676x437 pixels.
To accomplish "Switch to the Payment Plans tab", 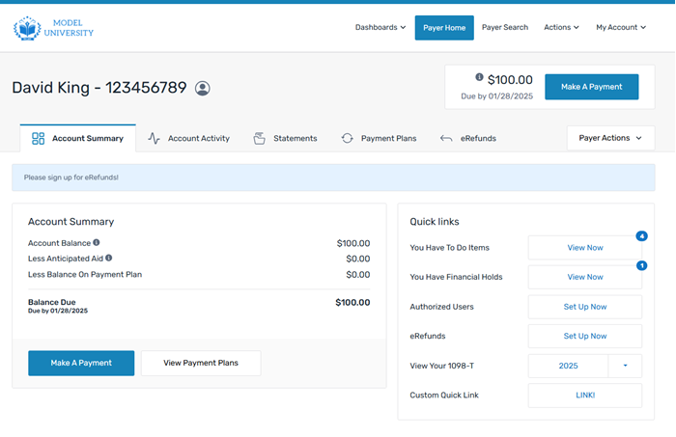I will tap(379, 139).
